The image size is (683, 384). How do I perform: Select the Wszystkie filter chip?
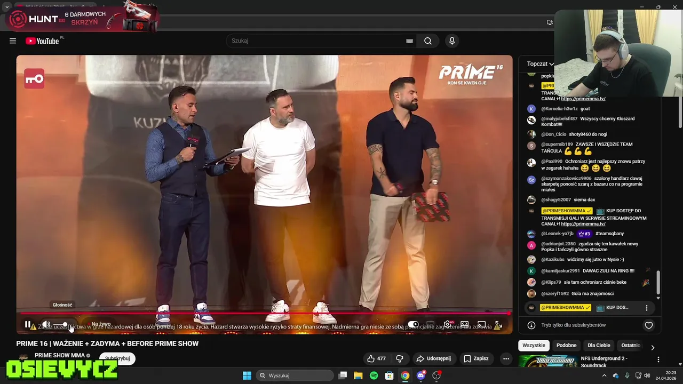coord(534,346)
